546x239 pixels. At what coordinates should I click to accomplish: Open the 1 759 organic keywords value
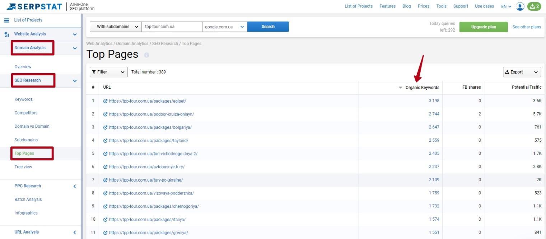point(434,193)
